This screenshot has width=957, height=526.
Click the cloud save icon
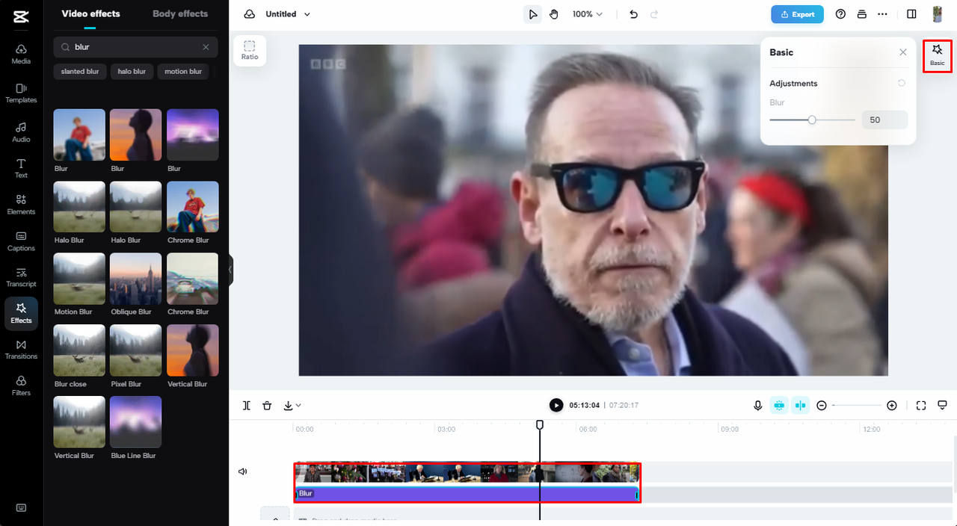pos(250,14)
